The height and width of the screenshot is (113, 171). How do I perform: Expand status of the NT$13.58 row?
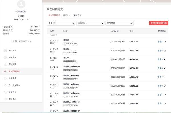162,86
